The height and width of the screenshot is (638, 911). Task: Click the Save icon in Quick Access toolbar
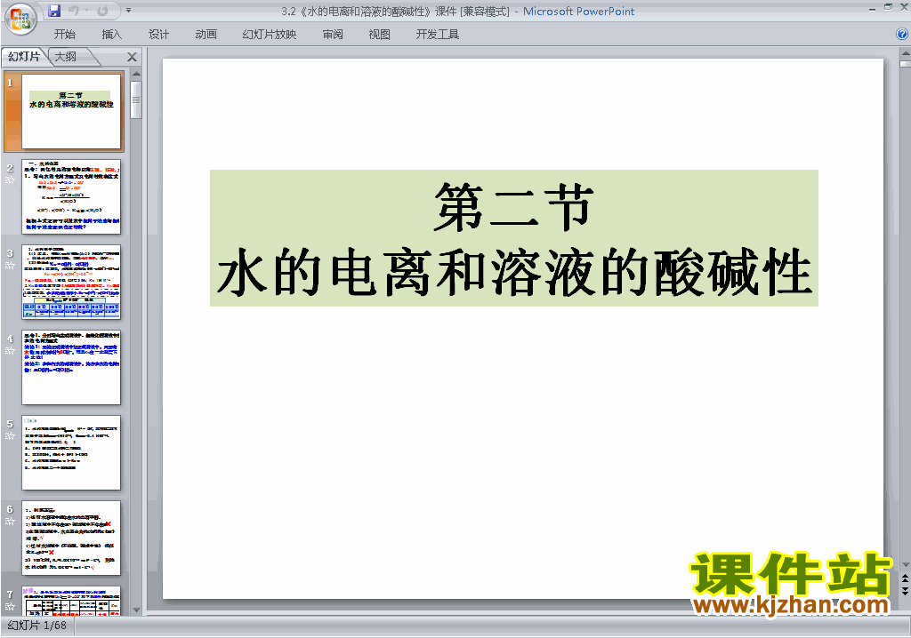tap(54, 11)
